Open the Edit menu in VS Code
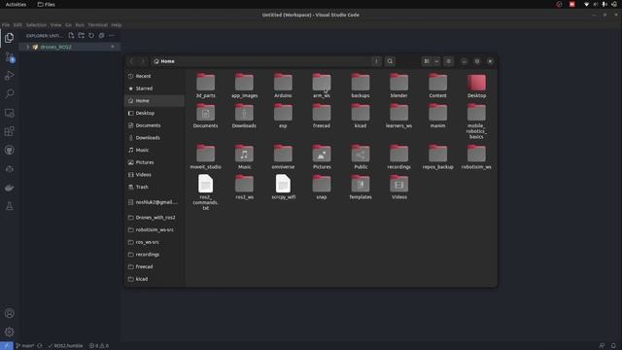 pyautogui.click(x=17, y=24)
